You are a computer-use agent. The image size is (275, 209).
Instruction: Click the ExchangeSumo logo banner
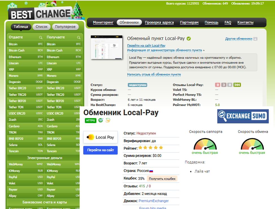pyautogui.click(x=243, y=116)
